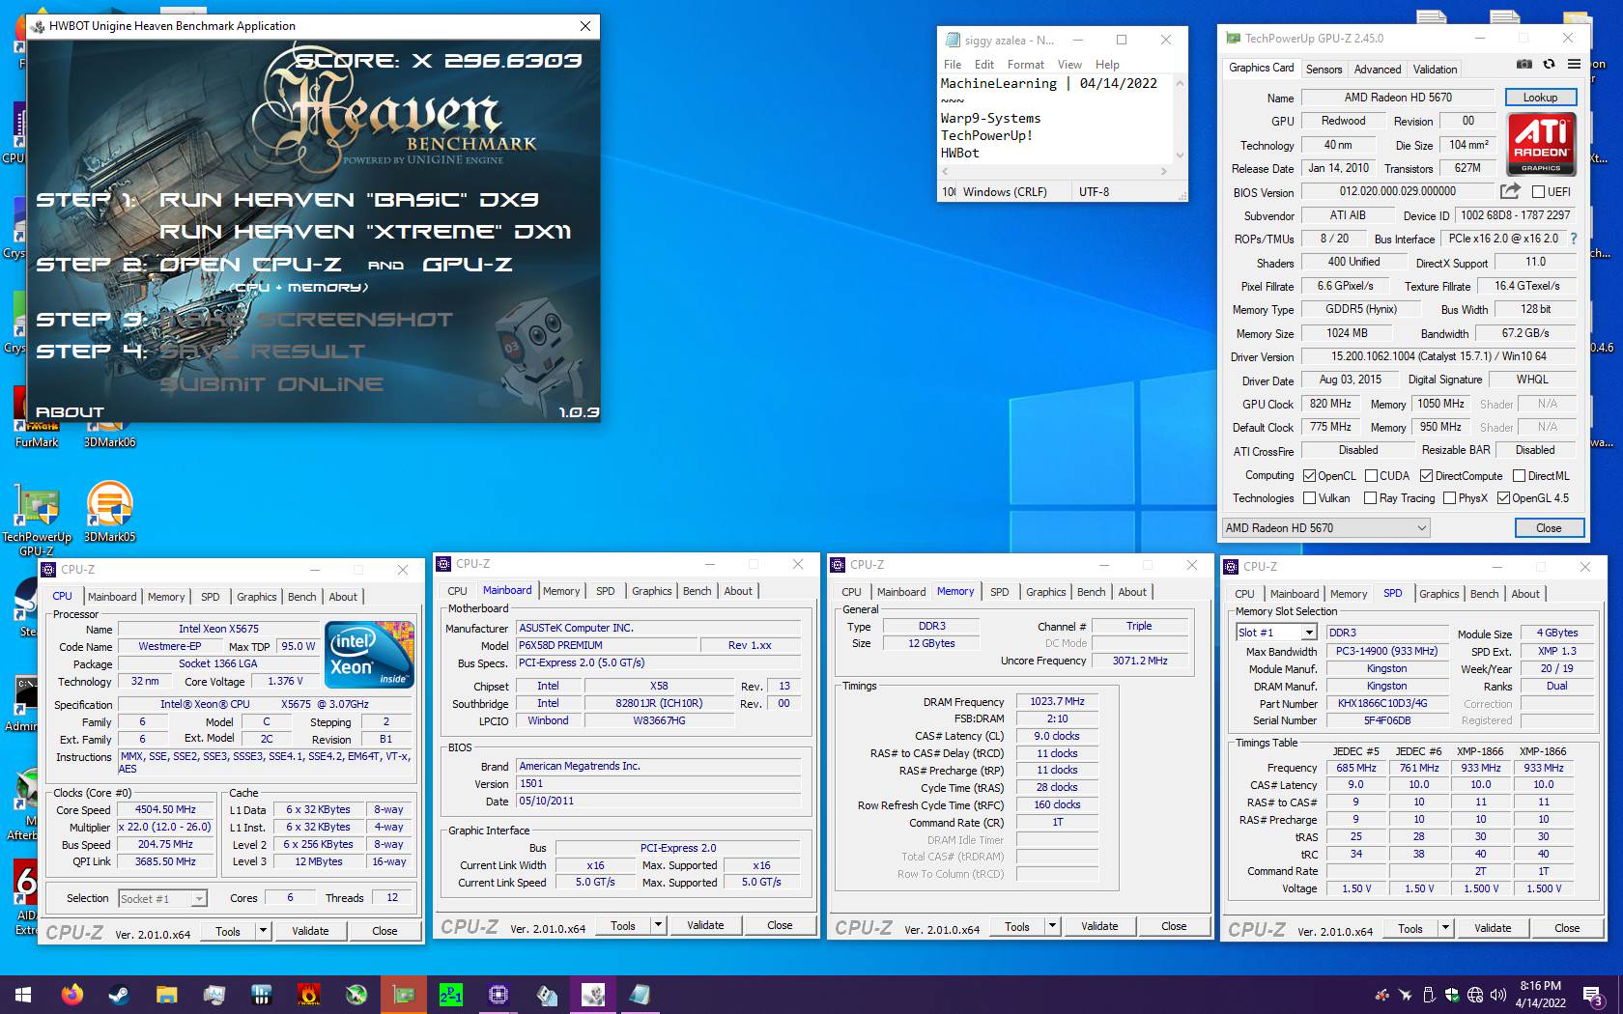Screen dimensions: 1623x1014
Task: Switch to the Advanced tab in GPU-Z
Action: click(x=1377, y=70)
